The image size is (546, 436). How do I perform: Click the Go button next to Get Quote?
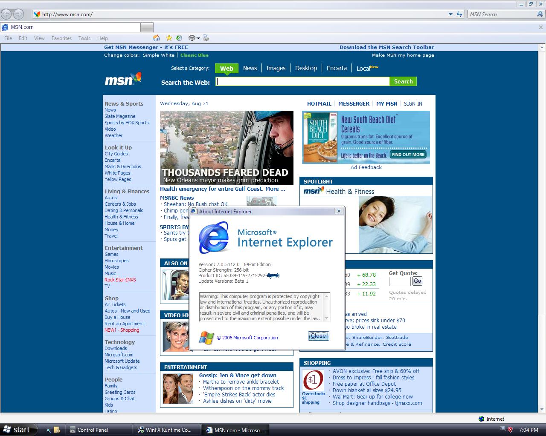[x=417, y=281]
